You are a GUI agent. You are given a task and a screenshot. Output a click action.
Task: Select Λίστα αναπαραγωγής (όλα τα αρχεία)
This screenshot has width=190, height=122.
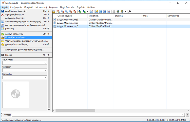[x=26, y=22]
